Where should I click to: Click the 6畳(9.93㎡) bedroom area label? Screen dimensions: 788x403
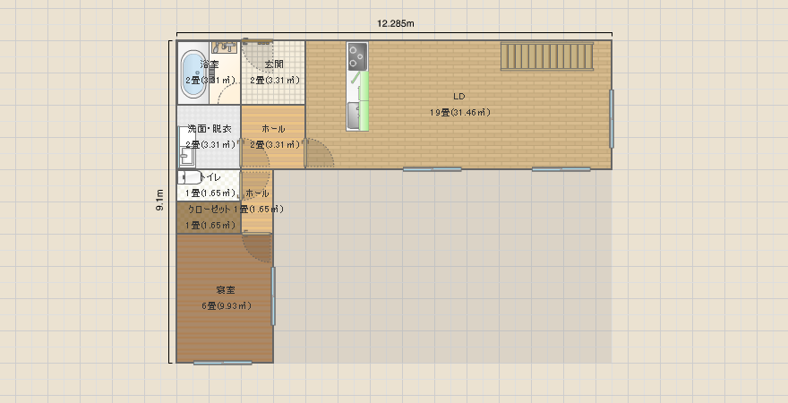(227, 306)
